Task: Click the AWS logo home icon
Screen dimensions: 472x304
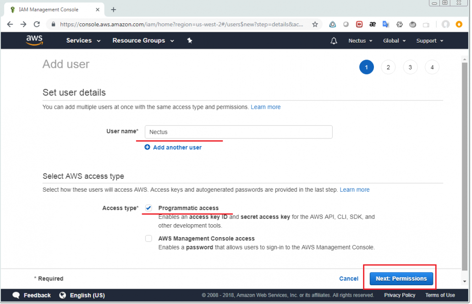Action: point(34,40)
